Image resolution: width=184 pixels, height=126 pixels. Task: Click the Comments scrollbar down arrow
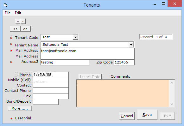[172, 104]
